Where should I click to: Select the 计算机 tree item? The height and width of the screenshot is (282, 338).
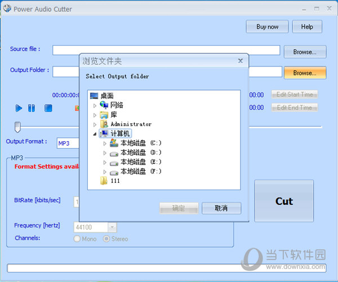tap(120, 133)
